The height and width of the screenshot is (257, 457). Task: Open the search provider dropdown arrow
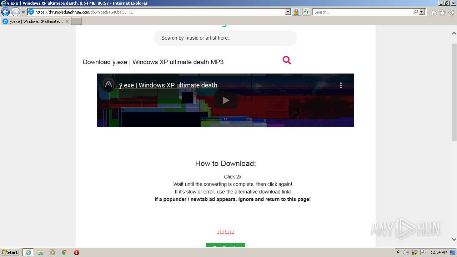click(422, 12)
